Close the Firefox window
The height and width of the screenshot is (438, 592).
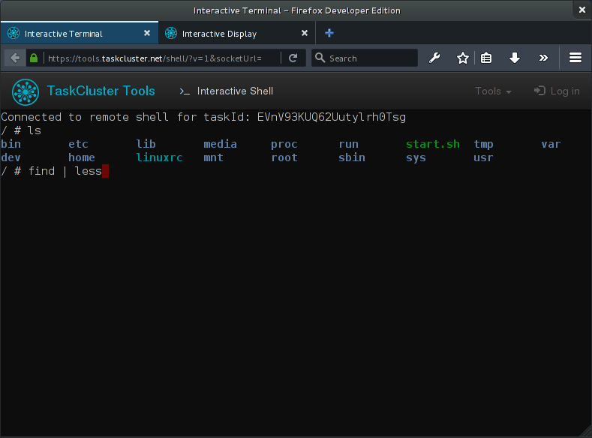(x=582, y=10)
